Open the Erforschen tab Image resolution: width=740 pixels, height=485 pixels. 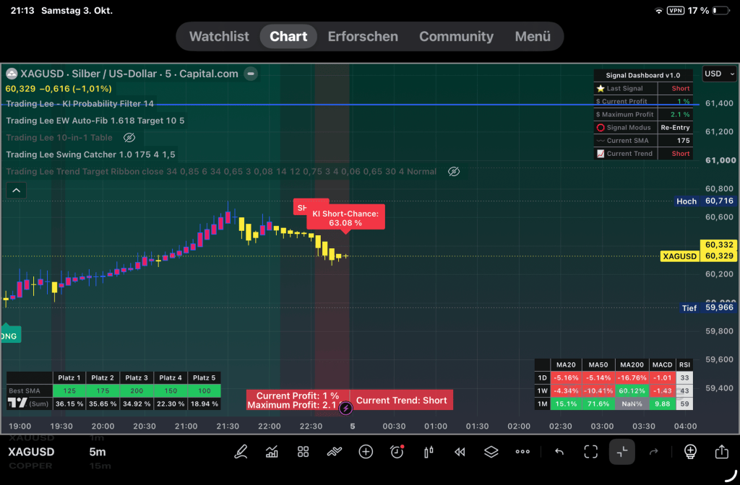coord(363,36)
